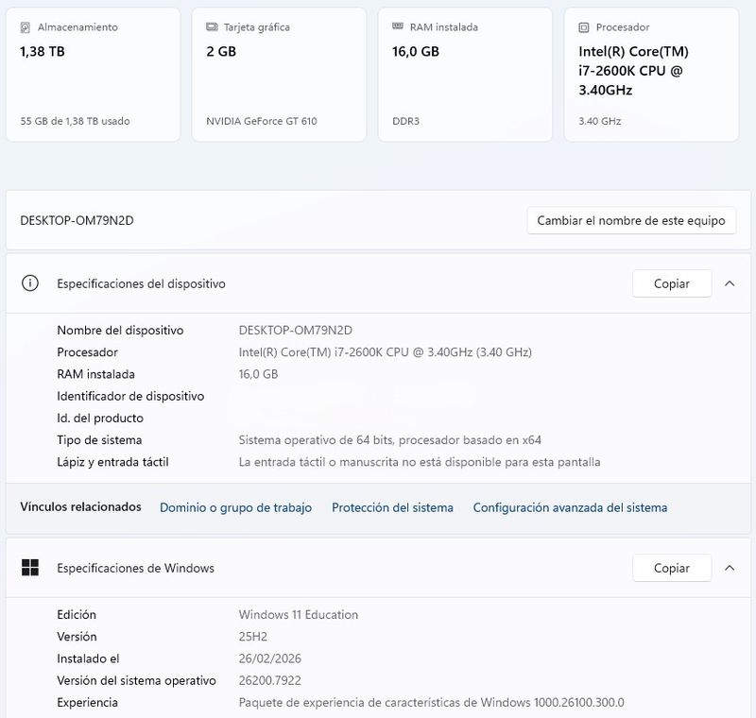
Task: Click the Tipo de sistema value text
Action: pyautogui.click(x=390, y=440)
